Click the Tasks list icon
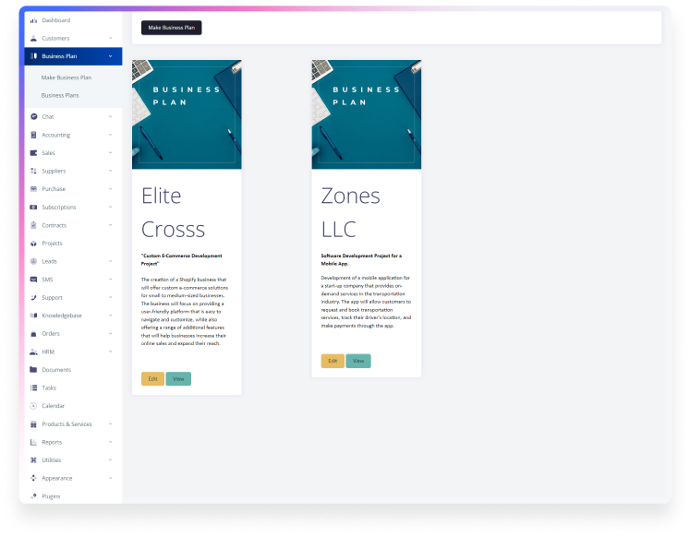690x536 pixels. coord(33,388)
